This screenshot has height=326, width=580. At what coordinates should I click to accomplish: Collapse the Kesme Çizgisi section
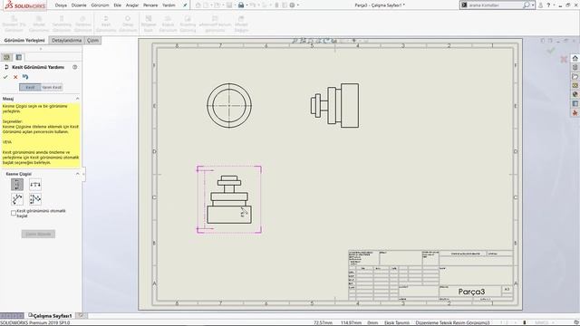click(x=77, y=174)
